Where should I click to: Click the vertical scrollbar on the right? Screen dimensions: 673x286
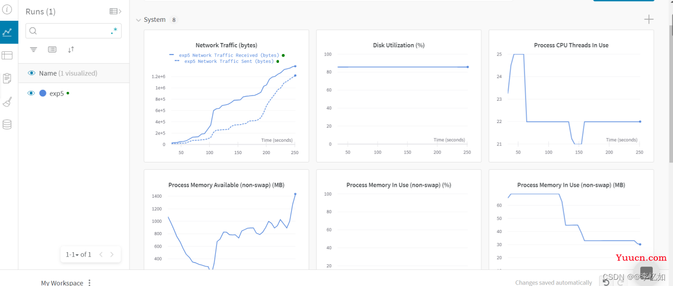670,93
